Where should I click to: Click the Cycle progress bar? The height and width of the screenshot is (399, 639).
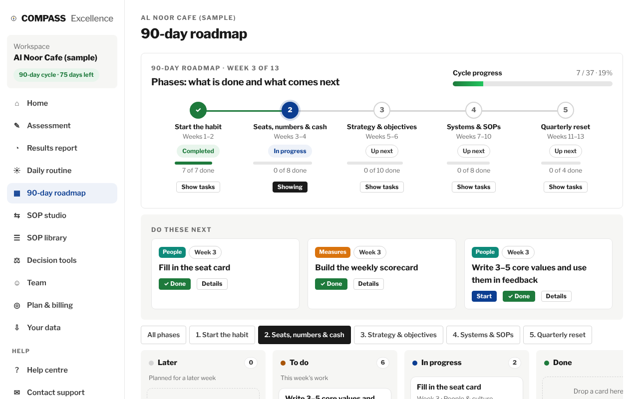point(533,84)
